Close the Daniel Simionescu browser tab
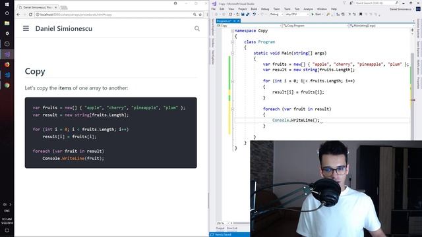 click(x=55, y=7)
